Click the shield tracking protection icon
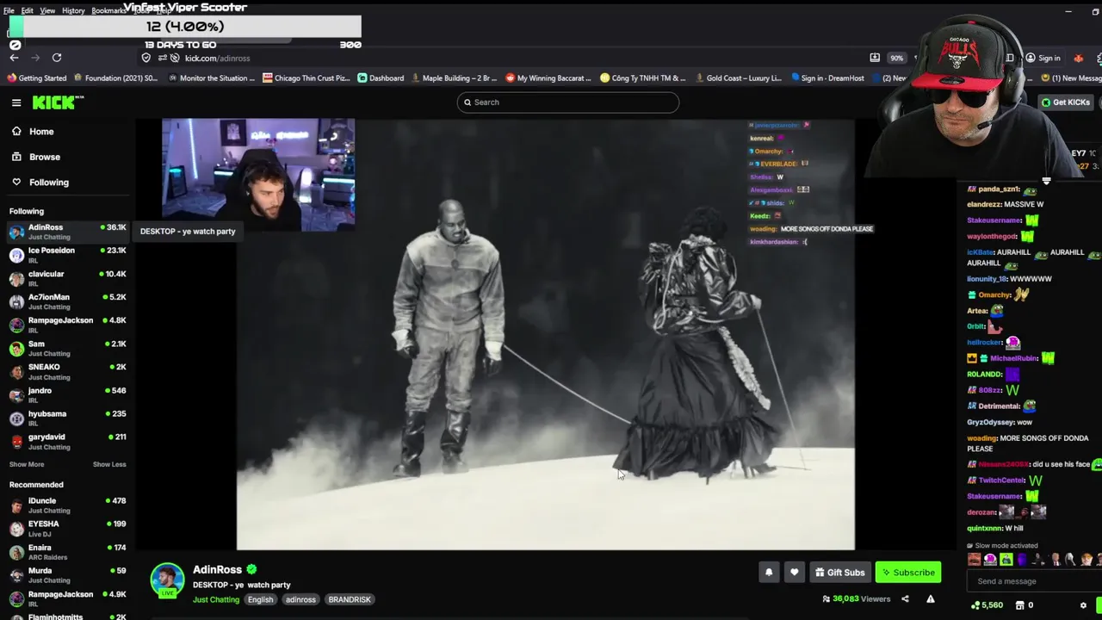Viewport: 1102px width, 620px height. coord(146,58)
